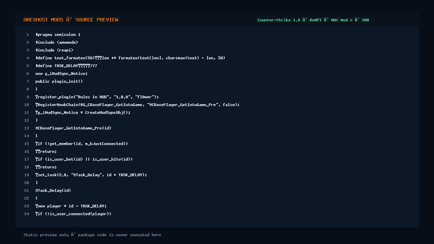Click the line number 13 in the gutter
The height and width of the screenshot is (244, 434).
[27, 128]
